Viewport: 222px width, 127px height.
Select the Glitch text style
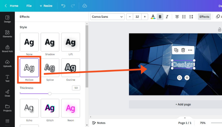pos(50,108)
